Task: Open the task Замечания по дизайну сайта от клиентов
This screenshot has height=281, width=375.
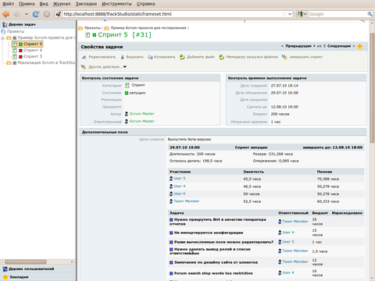Action: [216, 262]
